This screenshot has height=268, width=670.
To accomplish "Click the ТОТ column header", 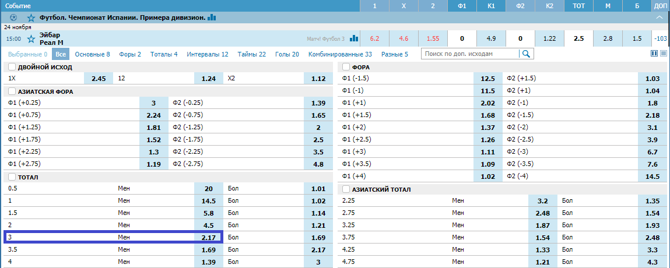I will click(x=578, y=6).
